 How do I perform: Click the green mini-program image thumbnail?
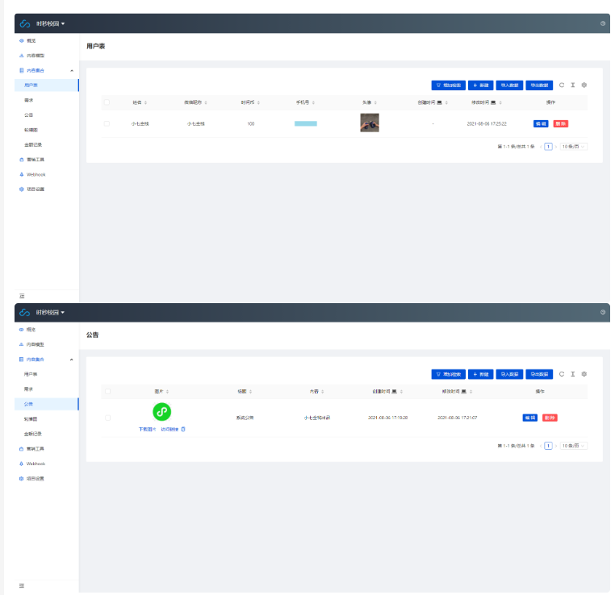point(162,412)
